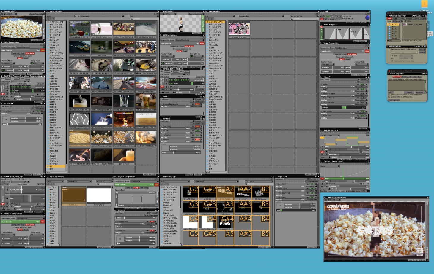Enable Sync contents with folder on disk

[x=389, y=49]
